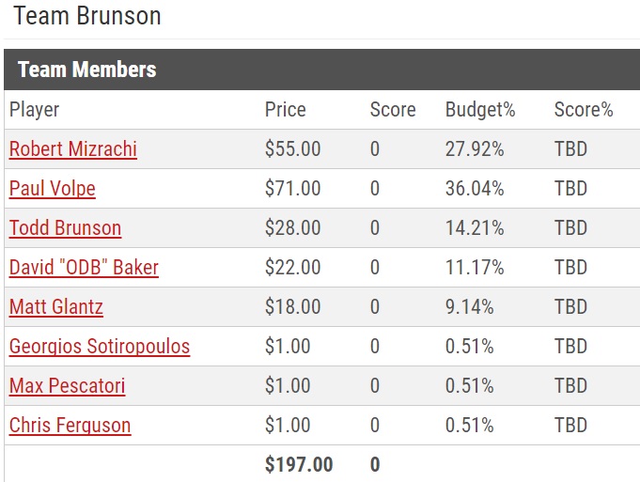Click Robert Mizrachi's 27.92% budget cell
640x482 pixels.
475,149
